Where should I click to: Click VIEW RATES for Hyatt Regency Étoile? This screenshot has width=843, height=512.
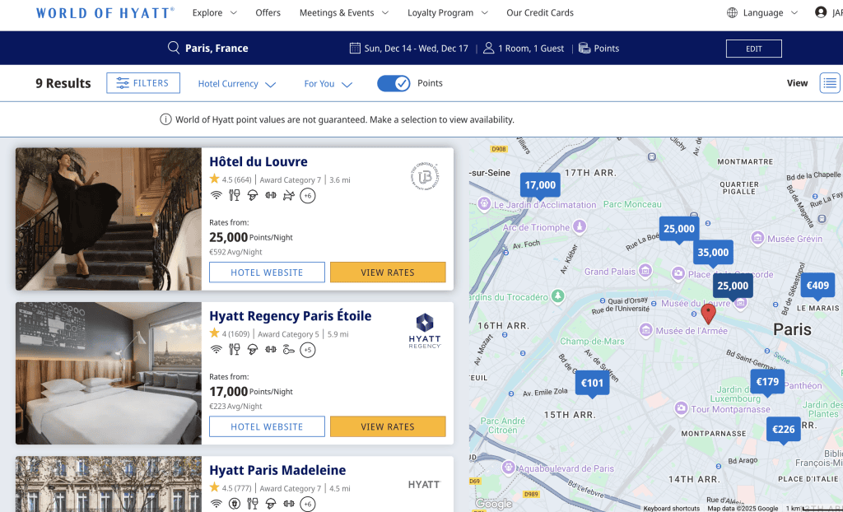(388, 426)
